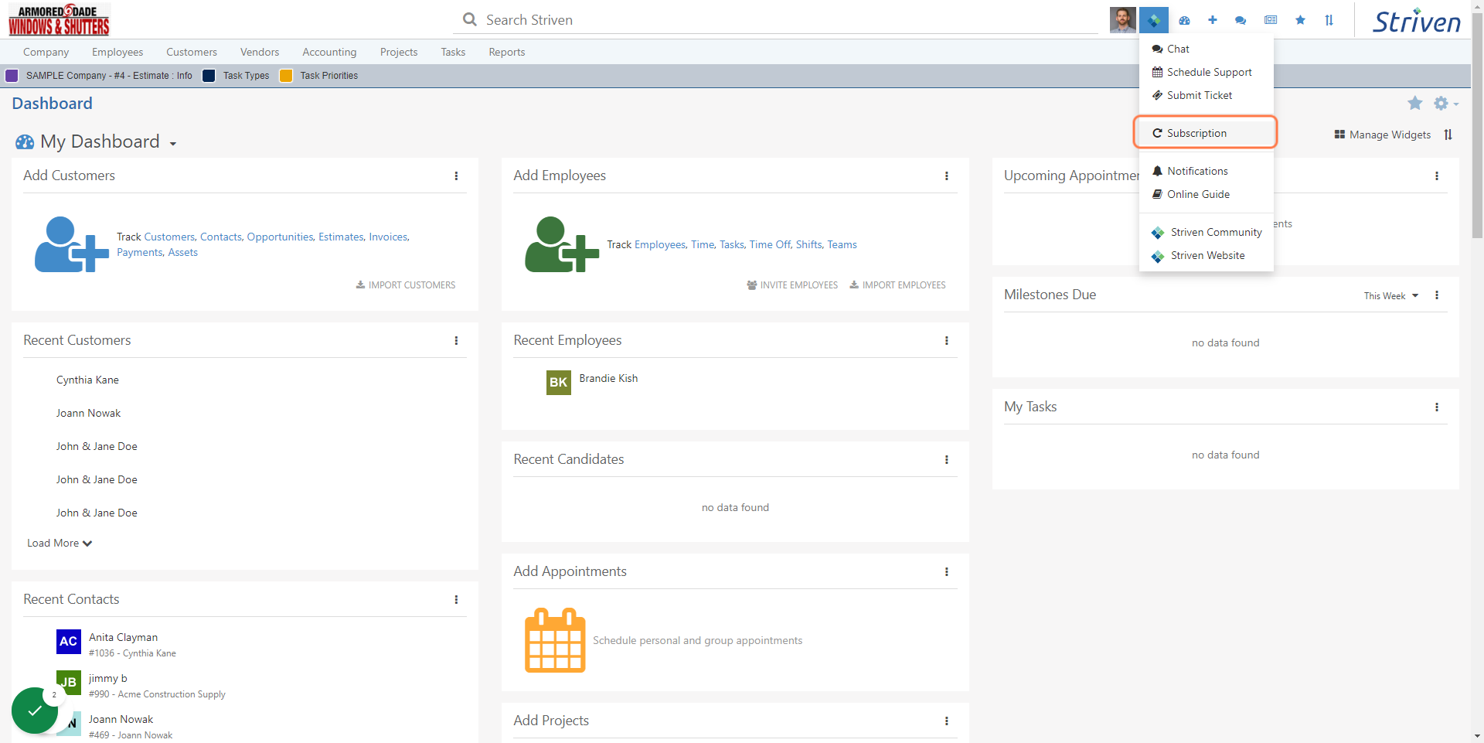
Task: Click the gray favorite star beside Dashboard
Action: (1414, 103)
